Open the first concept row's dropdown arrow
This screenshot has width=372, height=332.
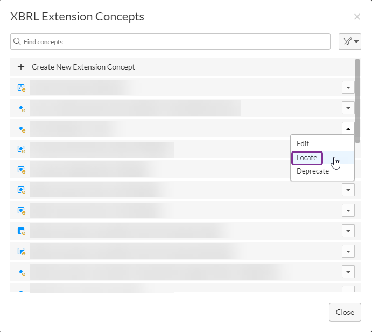click(348, 88)
